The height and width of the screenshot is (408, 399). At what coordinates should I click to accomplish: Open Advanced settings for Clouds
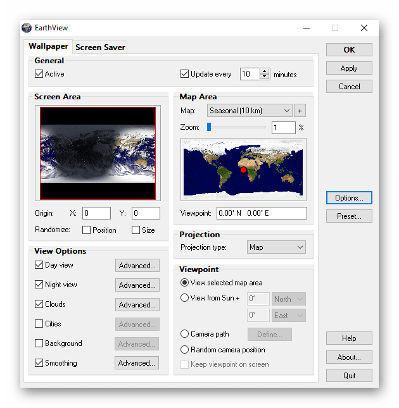coord(137,305)
